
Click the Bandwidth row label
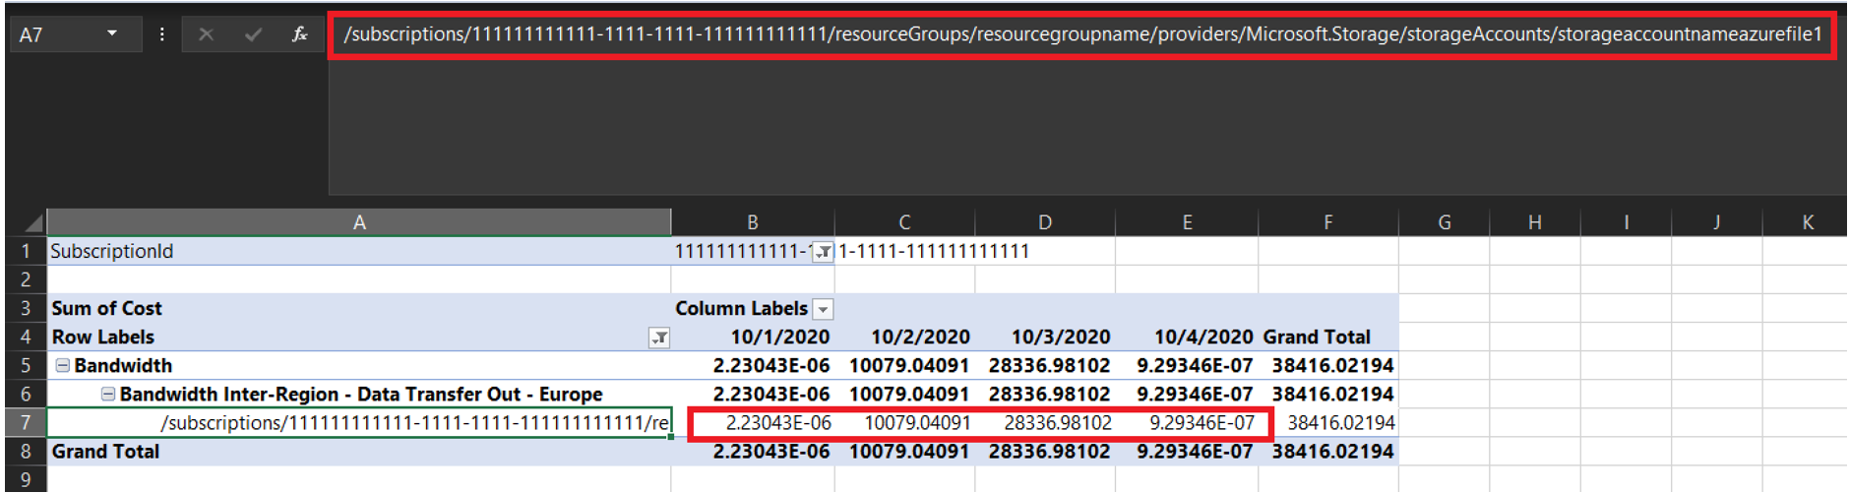tap(123, 366)
